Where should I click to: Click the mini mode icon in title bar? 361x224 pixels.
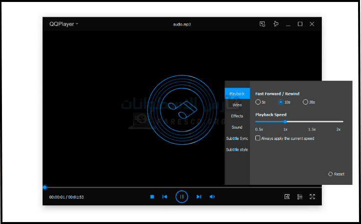(x=262, y=24)
